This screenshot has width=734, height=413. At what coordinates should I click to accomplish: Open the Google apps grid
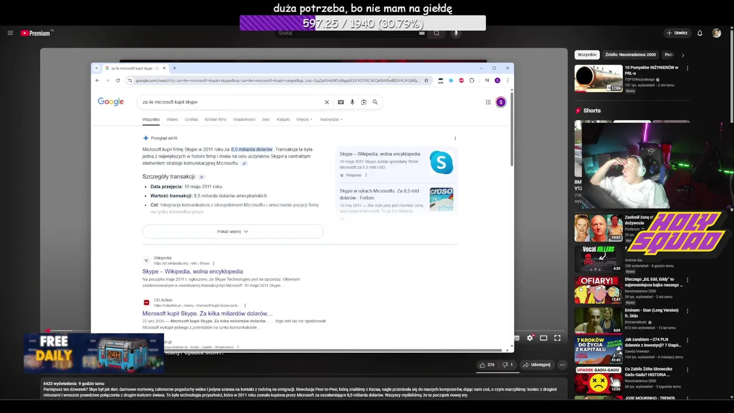488,102
